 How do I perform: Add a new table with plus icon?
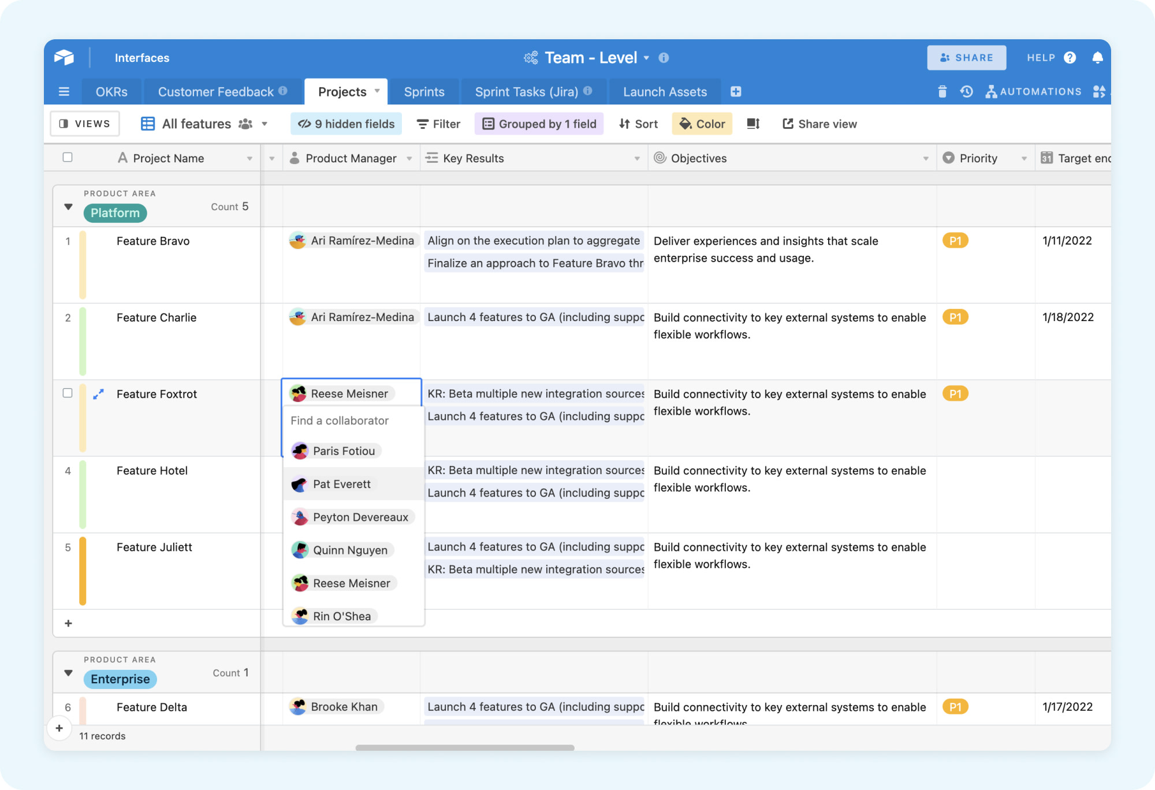(x=736, y=92)
